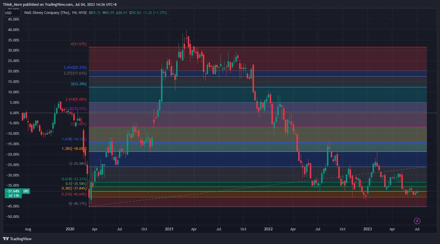Click the 2023 label on time axis
The width and height of the screenshot is (440, 244).
click(367, 229)
